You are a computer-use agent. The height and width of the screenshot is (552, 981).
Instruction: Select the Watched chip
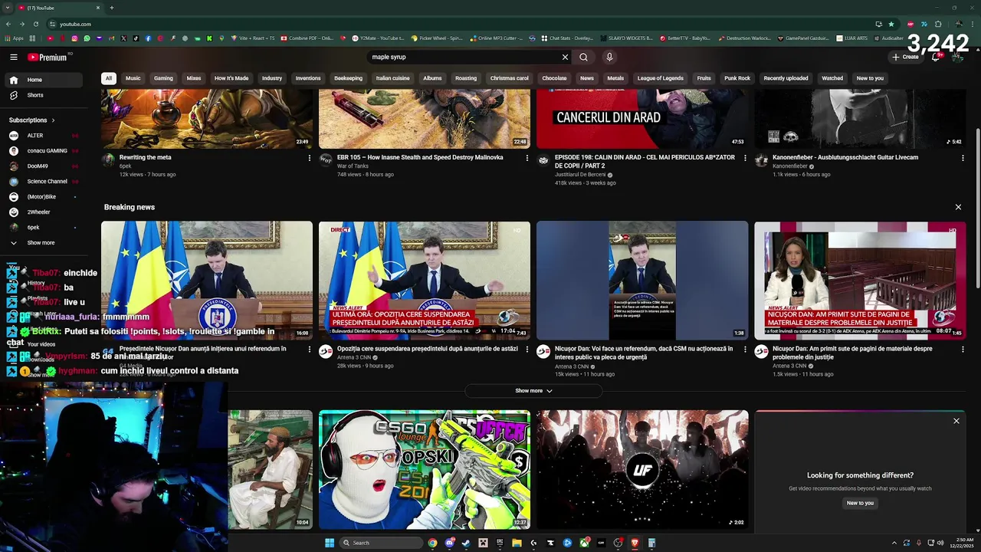pos(832,78)
